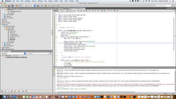
Task: Select TCPNetworkUtils.java in the project tree
Action: point(15,11)
